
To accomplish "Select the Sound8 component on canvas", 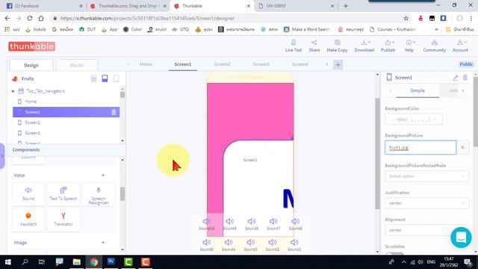I will [252, 224].
